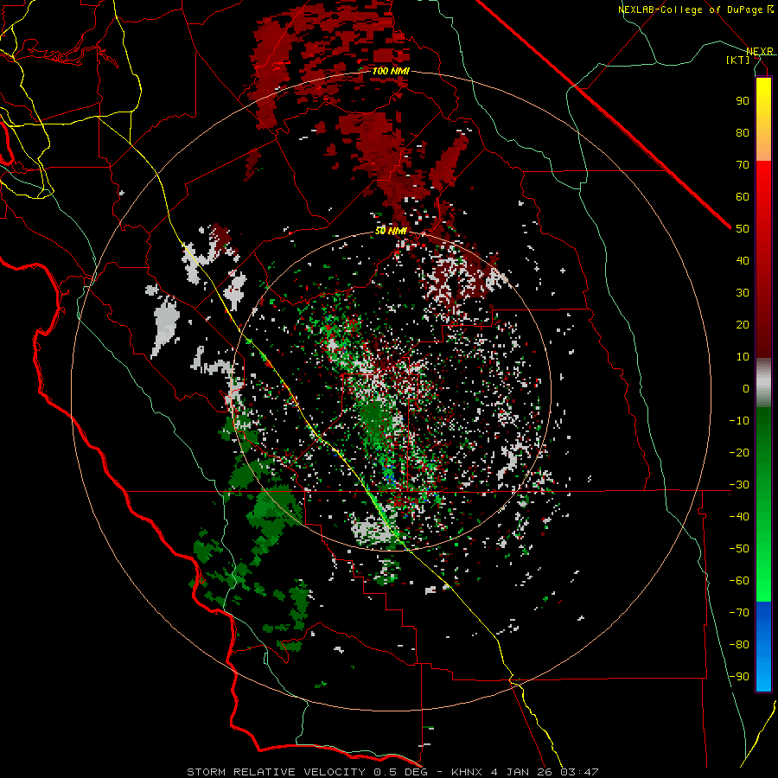Click the "80" value on the velocity scale
The image size is (778, 778).
pyautogui.click(x=743, y=132)
